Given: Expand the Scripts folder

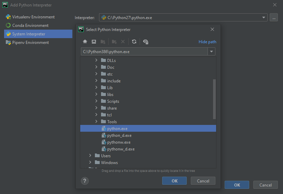Looking at the screenshot, I should (x=96, y=101).
